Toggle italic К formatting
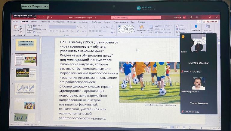The height and width of the screenshot is (131, 231). tap(54, 31)
